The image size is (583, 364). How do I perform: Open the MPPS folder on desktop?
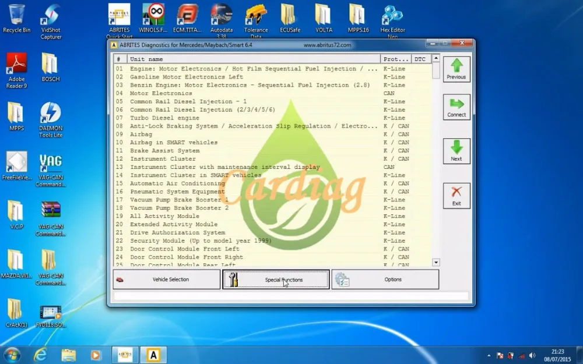16,116
